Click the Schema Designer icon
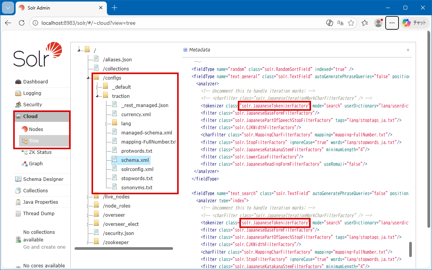Image resolution: width=432 pixels, height=270 pixels. [x=18, y=179]
